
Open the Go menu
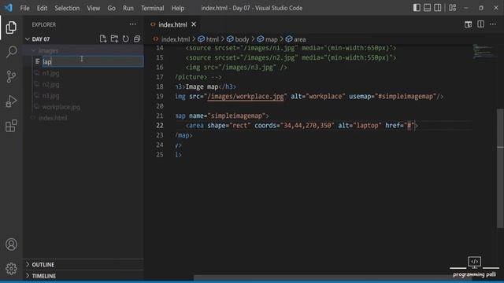tap(111, 8)
